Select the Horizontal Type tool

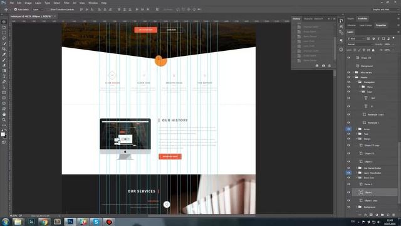click(4, 77)
